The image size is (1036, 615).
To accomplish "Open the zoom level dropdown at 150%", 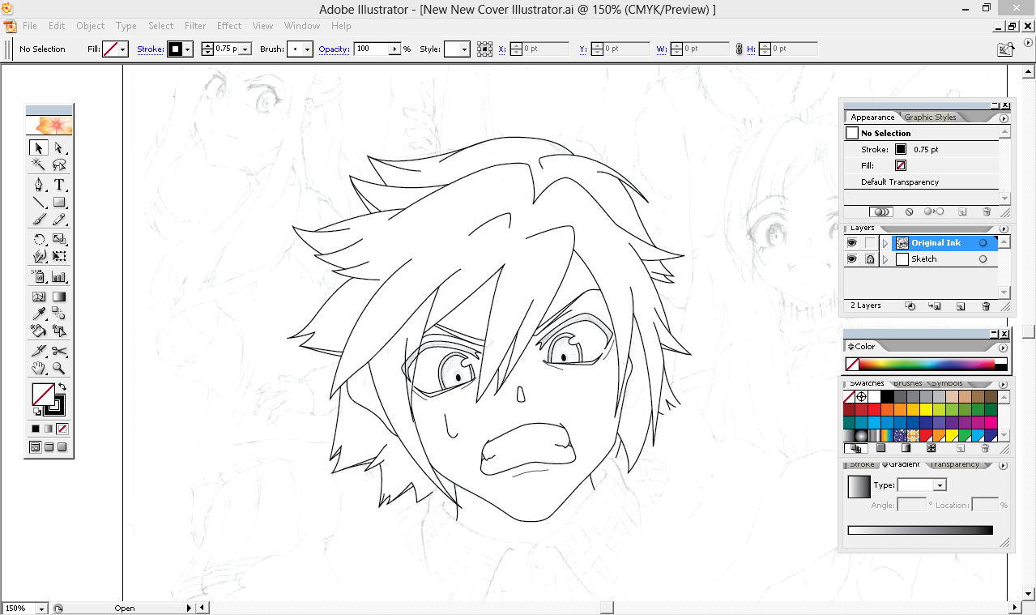I will coord(39,609).
